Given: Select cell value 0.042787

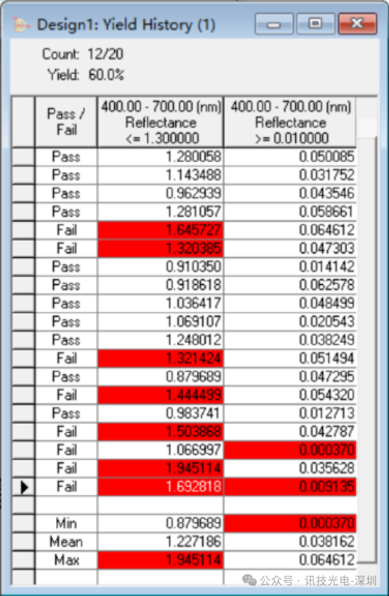Looking at the screenshot, I should [290, 431].
